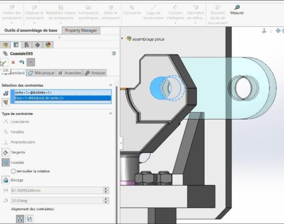This screenshot has width=284, height=224.
Task: Click the view orientation triad icon
Action: point(264,30)
